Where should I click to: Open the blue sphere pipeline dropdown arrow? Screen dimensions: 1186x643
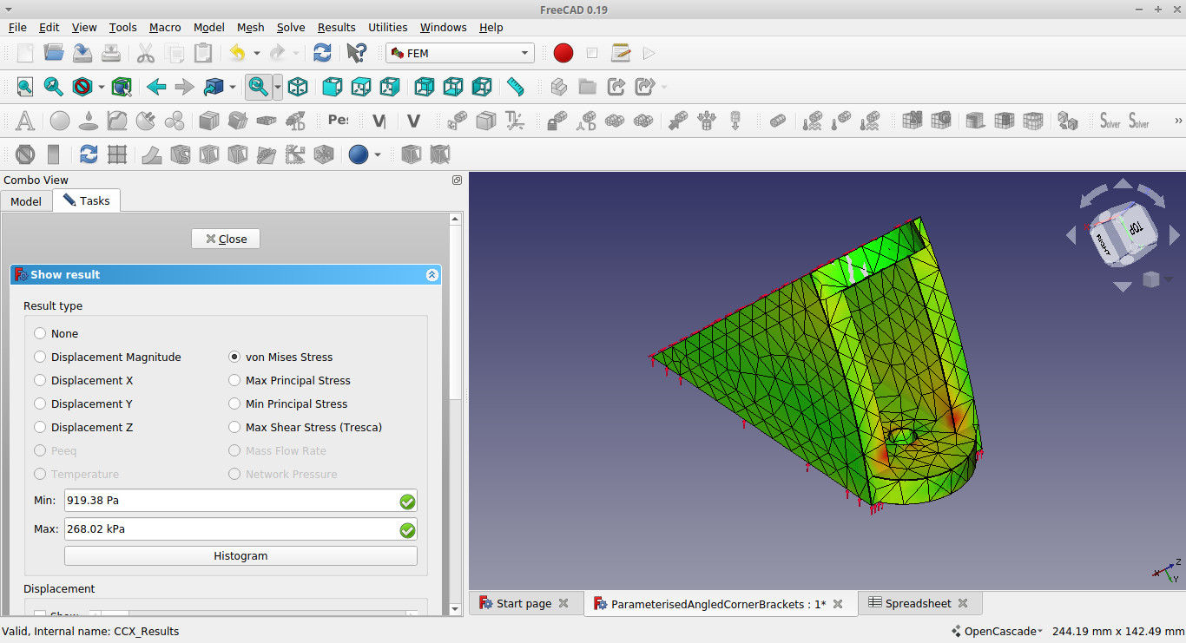[x=377, y=154]
